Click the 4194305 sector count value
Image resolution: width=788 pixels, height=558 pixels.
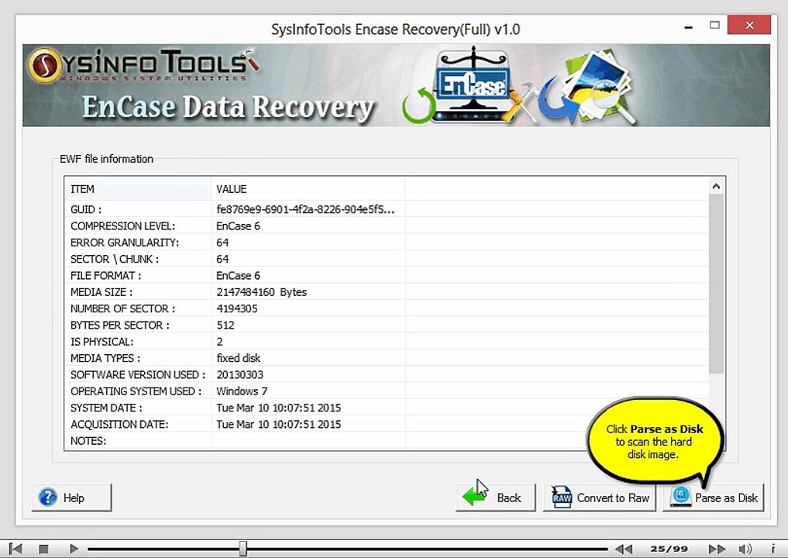point(236,308)
